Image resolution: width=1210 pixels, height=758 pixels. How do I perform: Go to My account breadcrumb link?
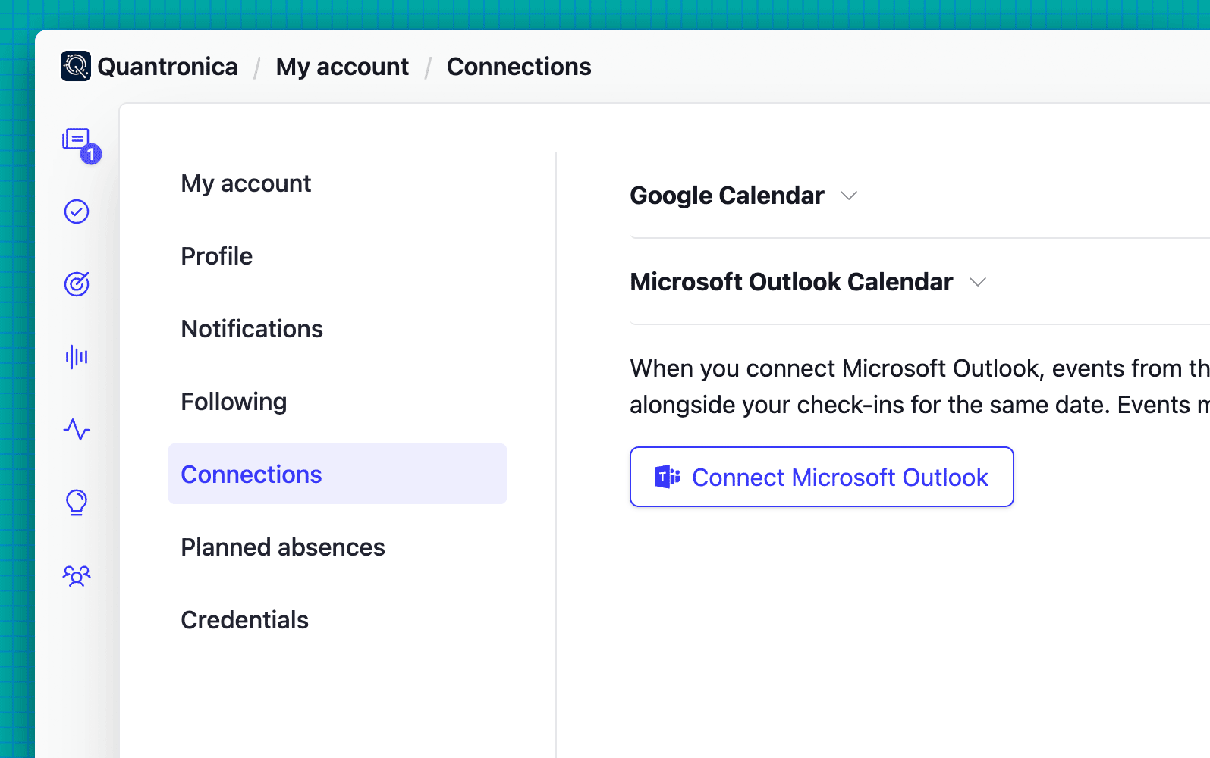point(342,67)
